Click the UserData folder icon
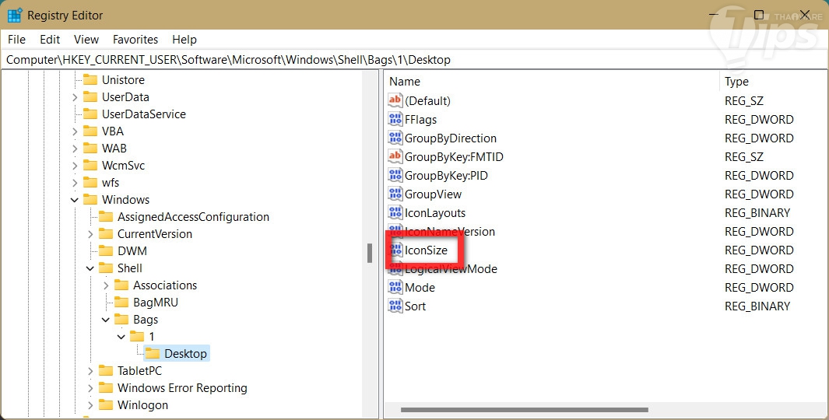This screenshot has width=829, height=420. click(90, 96)
